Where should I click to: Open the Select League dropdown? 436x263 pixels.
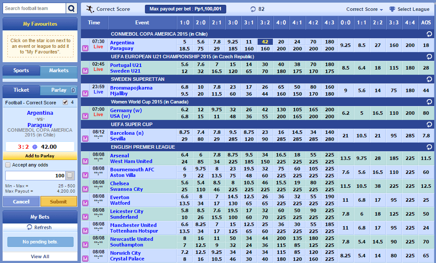[409, 9]
